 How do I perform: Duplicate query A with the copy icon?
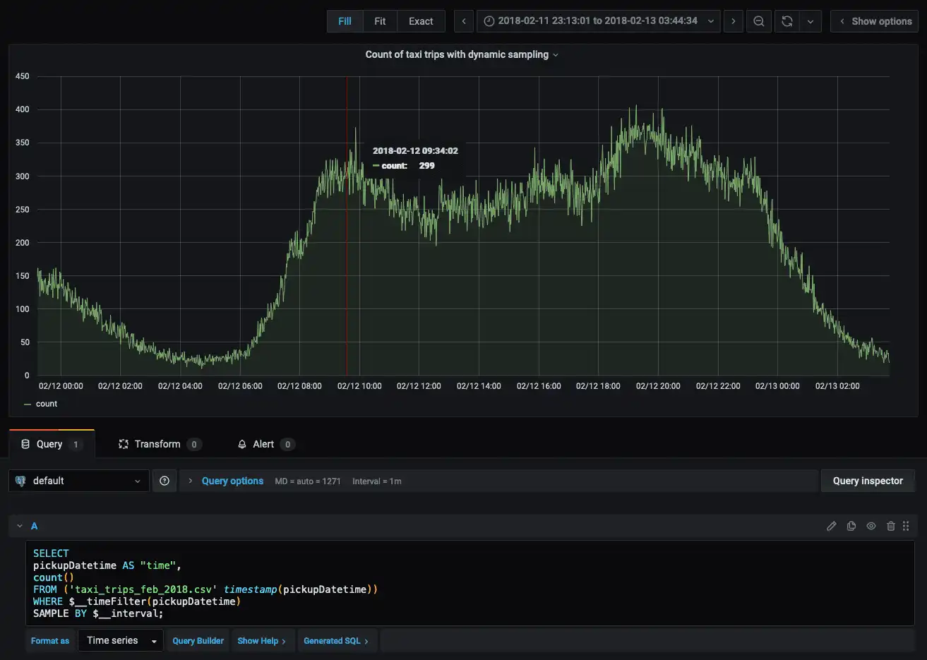851,526
